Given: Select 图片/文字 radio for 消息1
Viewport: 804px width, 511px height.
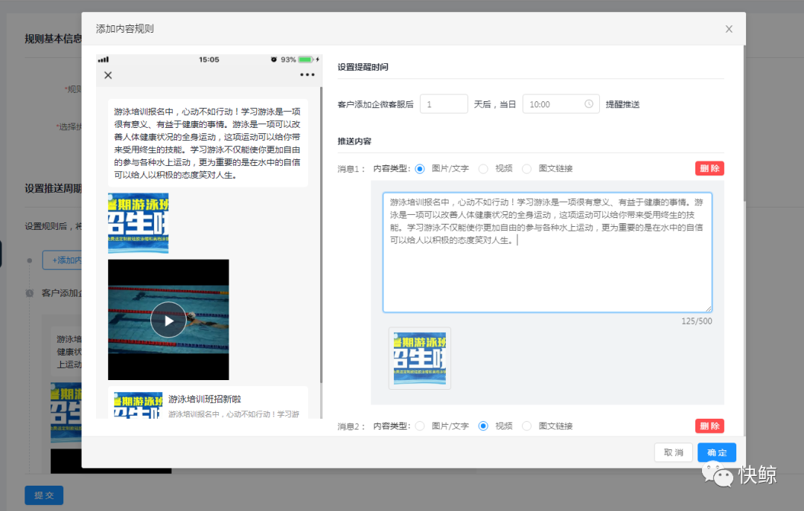Looking at the screenshot, I should point(420,169).
